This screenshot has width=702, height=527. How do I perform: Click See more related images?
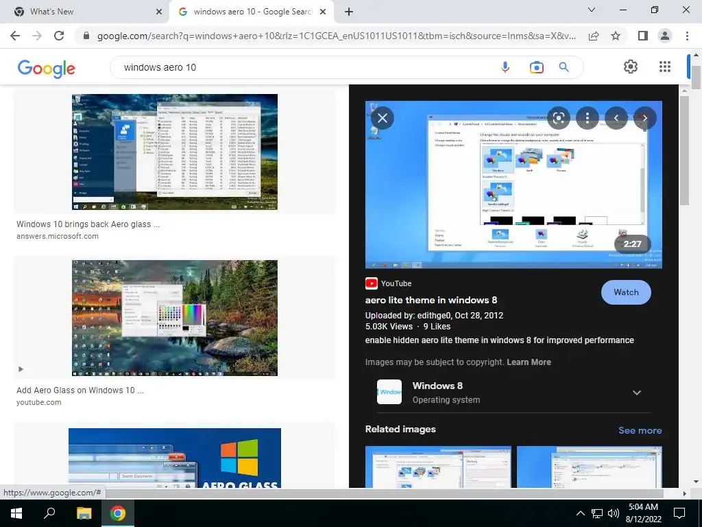tap(640, 430)
